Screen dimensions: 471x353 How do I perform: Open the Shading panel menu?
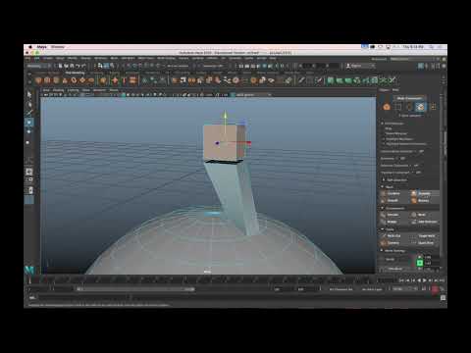(x=58, y=90)
